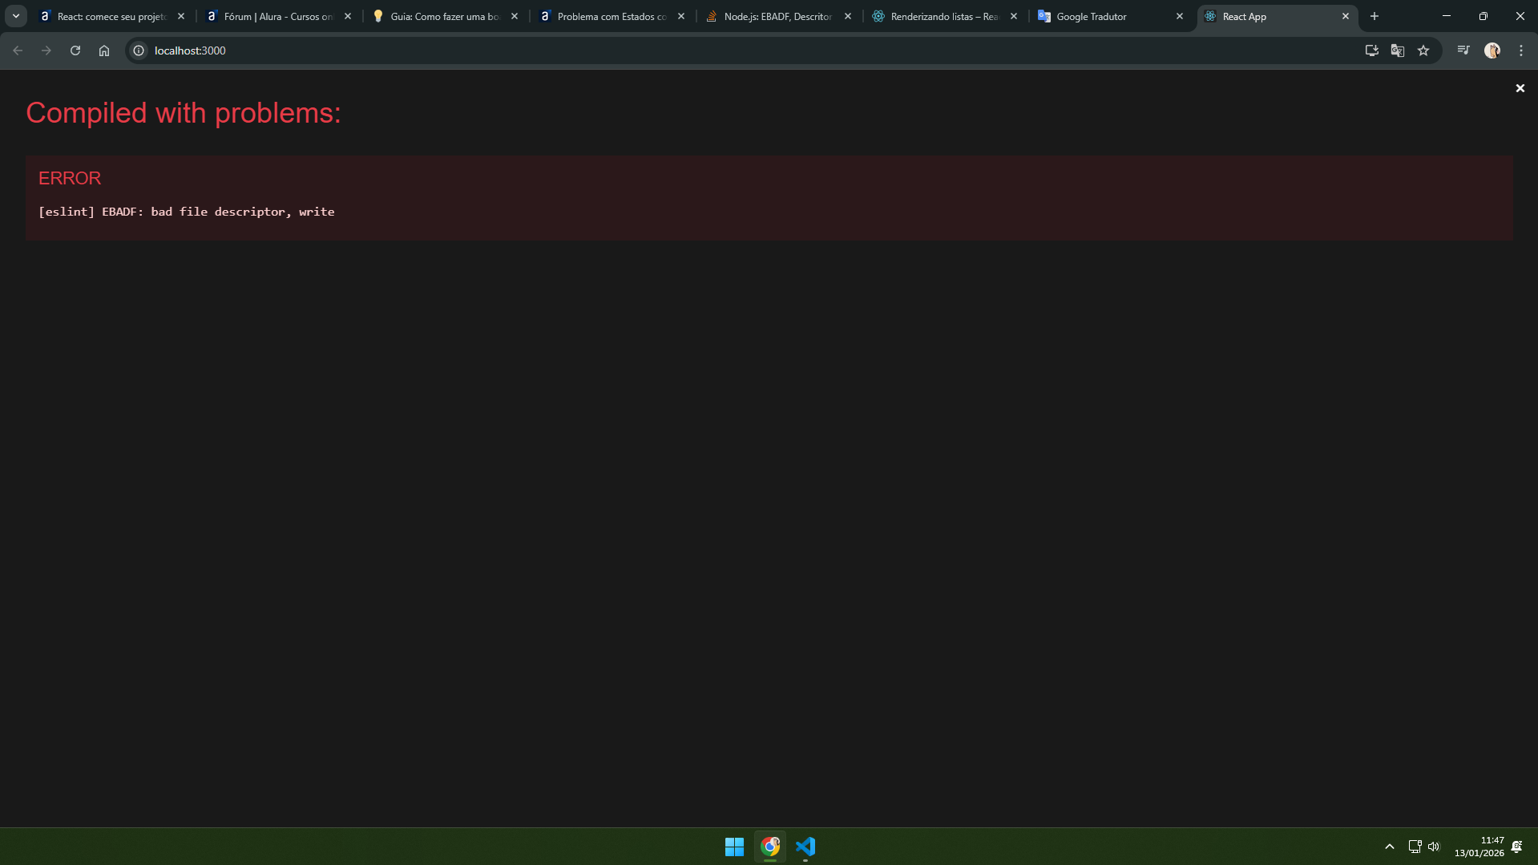Close the 'React: comece seu projeto' tab
1538x865 pixels.
[181, 16]
